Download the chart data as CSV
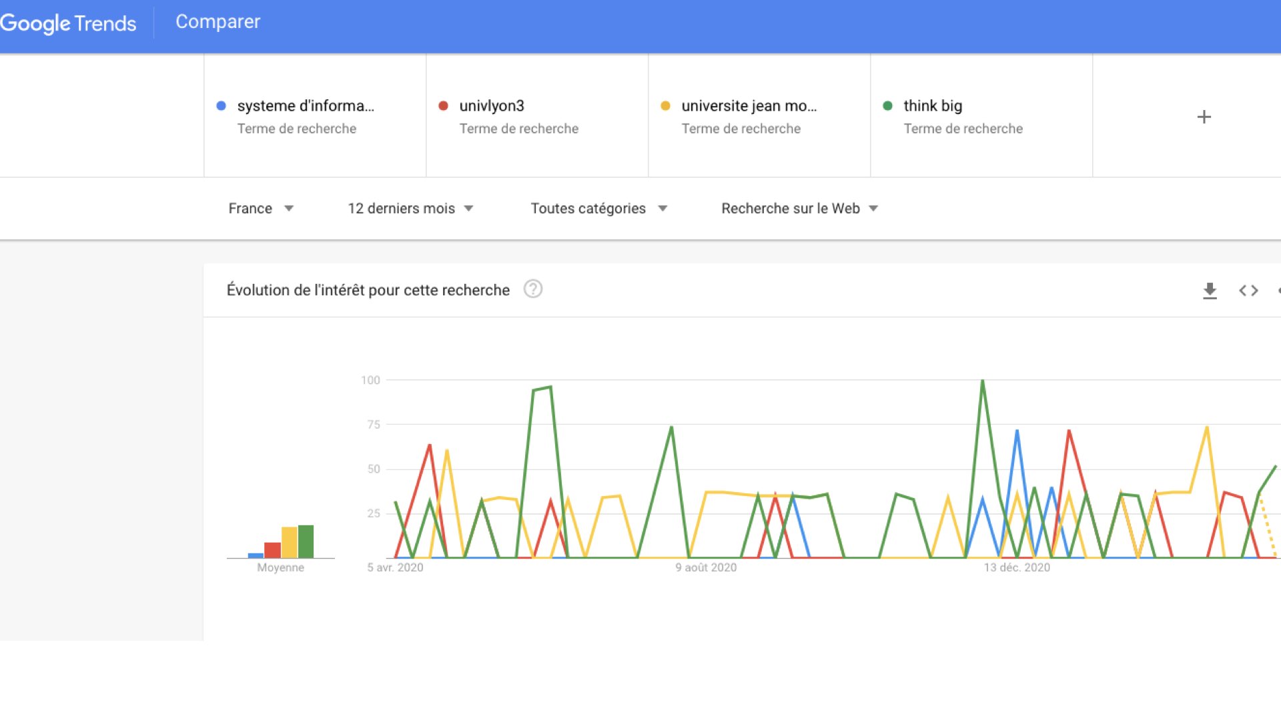Screen dimensions: 1281x720 coord(1210,291)
